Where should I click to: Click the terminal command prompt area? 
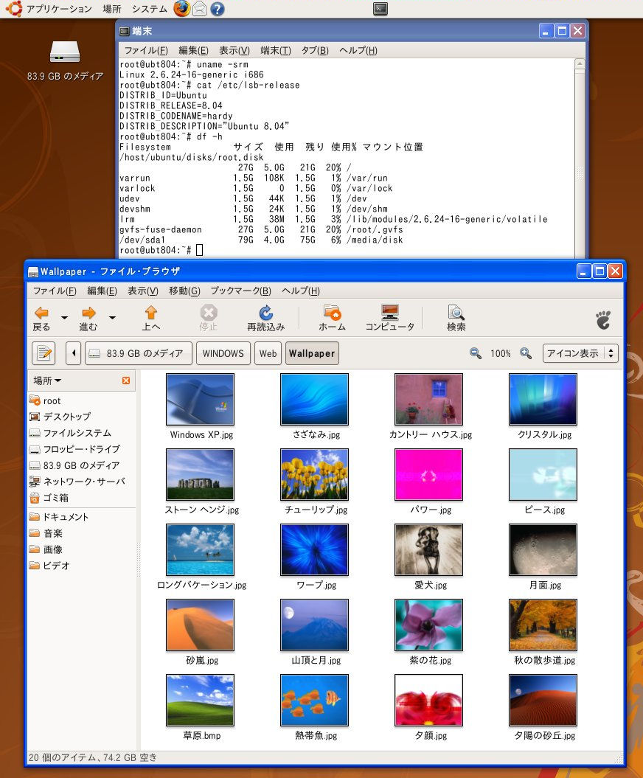click(x=199, y=250)
